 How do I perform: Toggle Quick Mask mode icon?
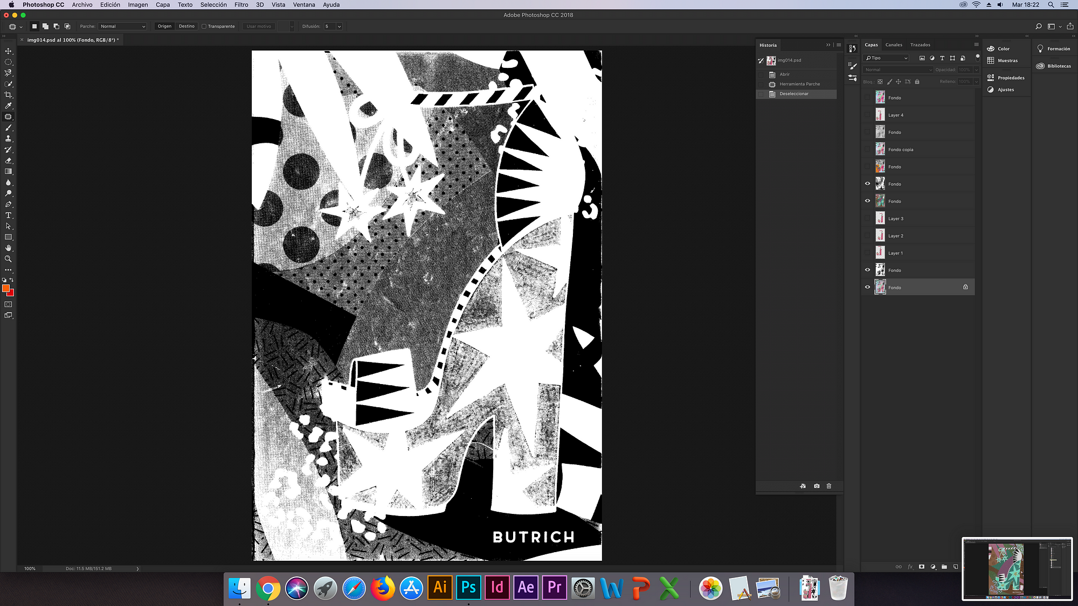[x=8, y=304]
